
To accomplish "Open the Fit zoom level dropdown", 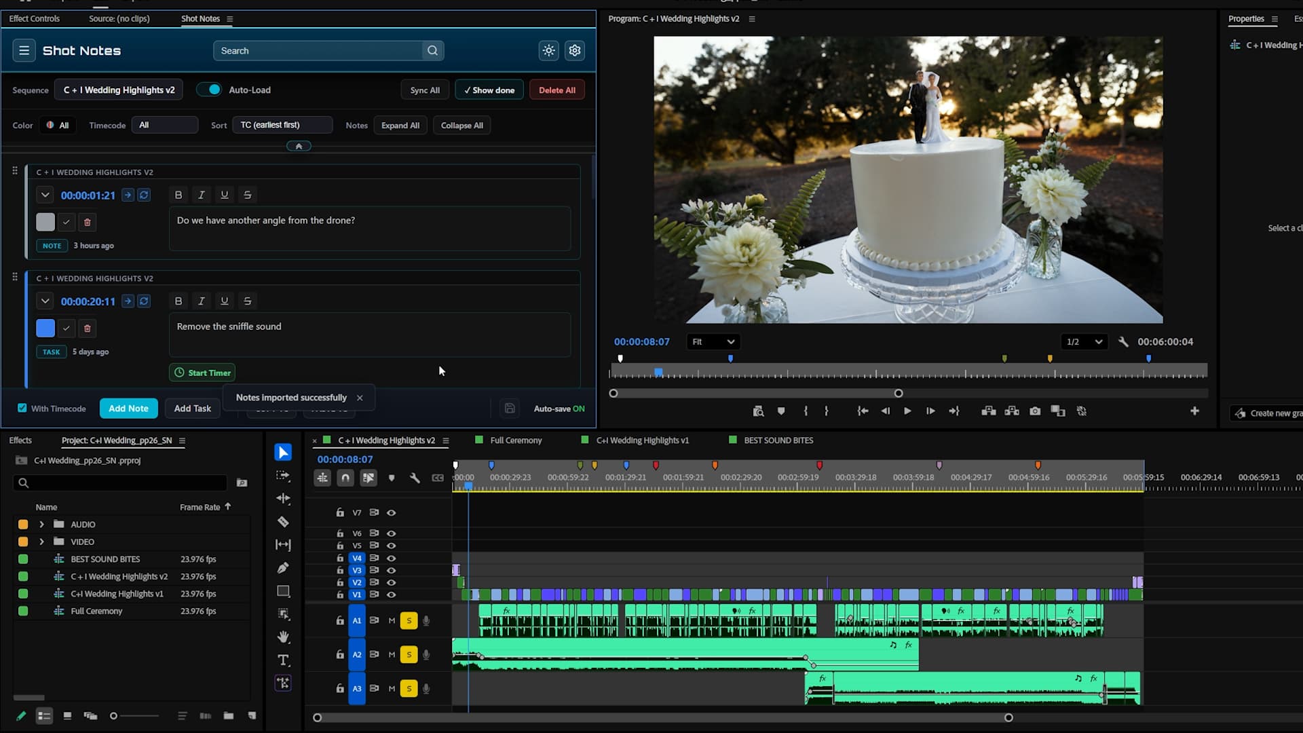I will pos(713,341).
